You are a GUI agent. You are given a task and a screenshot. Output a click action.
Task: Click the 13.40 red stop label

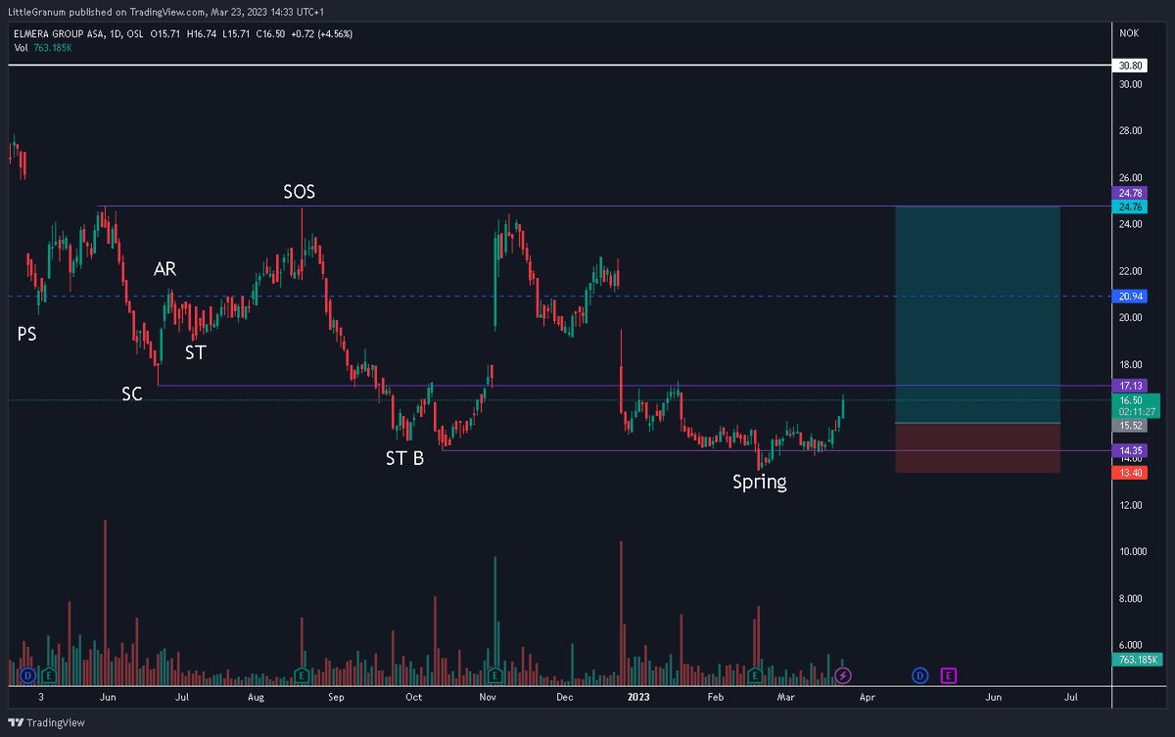point(1130,473)
